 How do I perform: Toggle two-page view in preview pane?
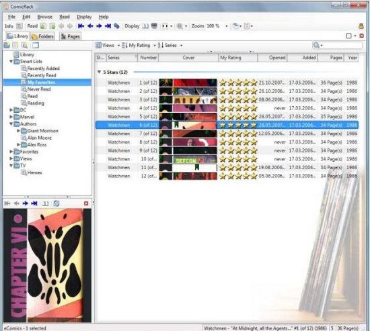[x=45, y=203]
